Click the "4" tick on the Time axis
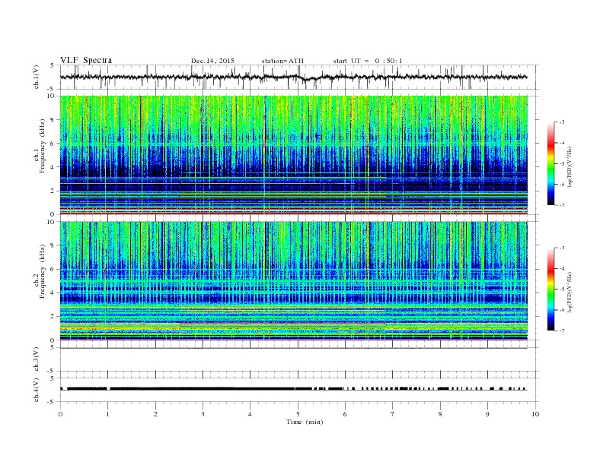Viewport: 603px width, 465px height. click(x=250, y=414)
